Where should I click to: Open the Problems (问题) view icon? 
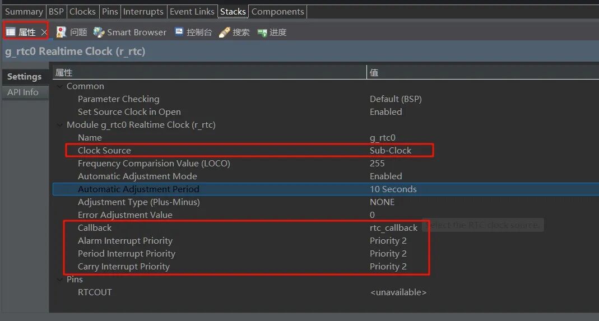pyautogui.click(x=61, y=32)
